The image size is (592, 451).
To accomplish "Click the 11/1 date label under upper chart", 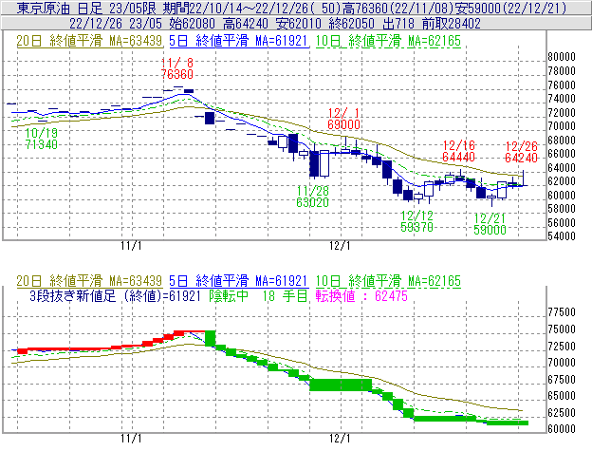I will coord(131,246).
